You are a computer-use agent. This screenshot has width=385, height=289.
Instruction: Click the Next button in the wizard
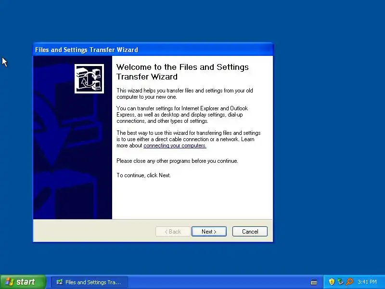[209, 232]
